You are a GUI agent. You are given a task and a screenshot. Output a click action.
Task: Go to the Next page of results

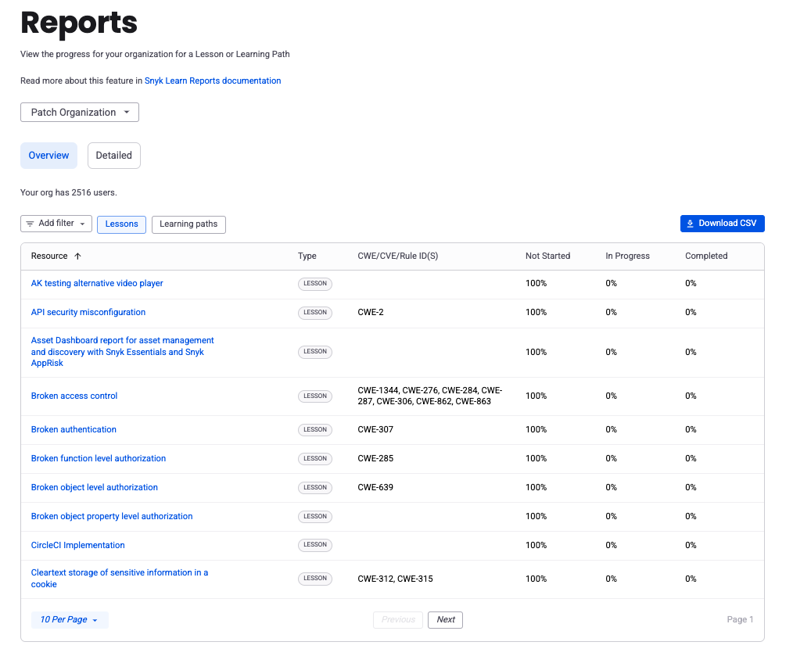click(x=446, y=620)
